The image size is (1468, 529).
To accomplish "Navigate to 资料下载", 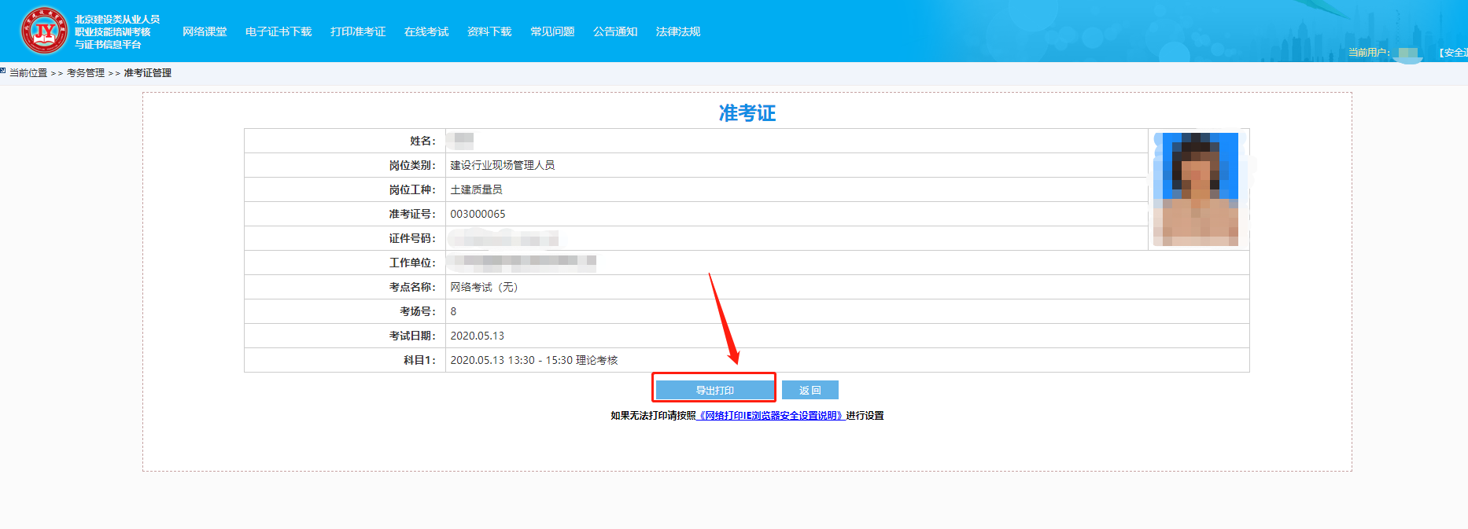I will pos(489,31).
